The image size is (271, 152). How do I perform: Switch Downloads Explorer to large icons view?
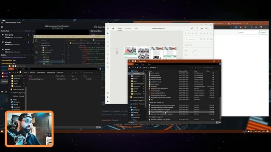[x=219, y=122]
